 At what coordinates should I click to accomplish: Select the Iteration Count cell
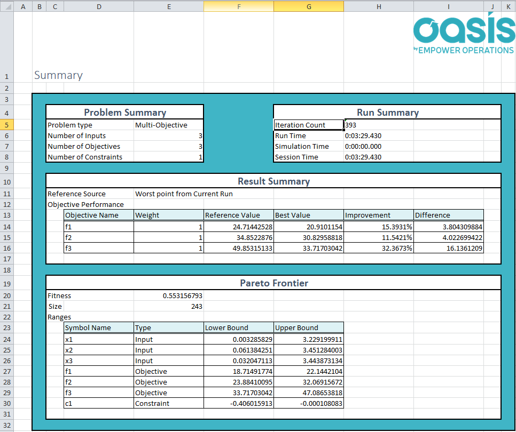tap(308, 125)
